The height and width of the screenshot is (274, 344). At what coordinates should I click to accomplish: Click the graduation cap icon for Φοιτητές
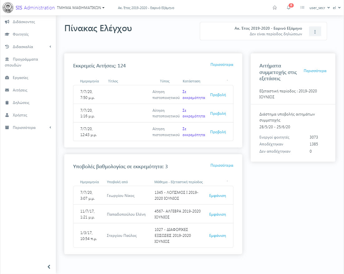tap(7, 34)
